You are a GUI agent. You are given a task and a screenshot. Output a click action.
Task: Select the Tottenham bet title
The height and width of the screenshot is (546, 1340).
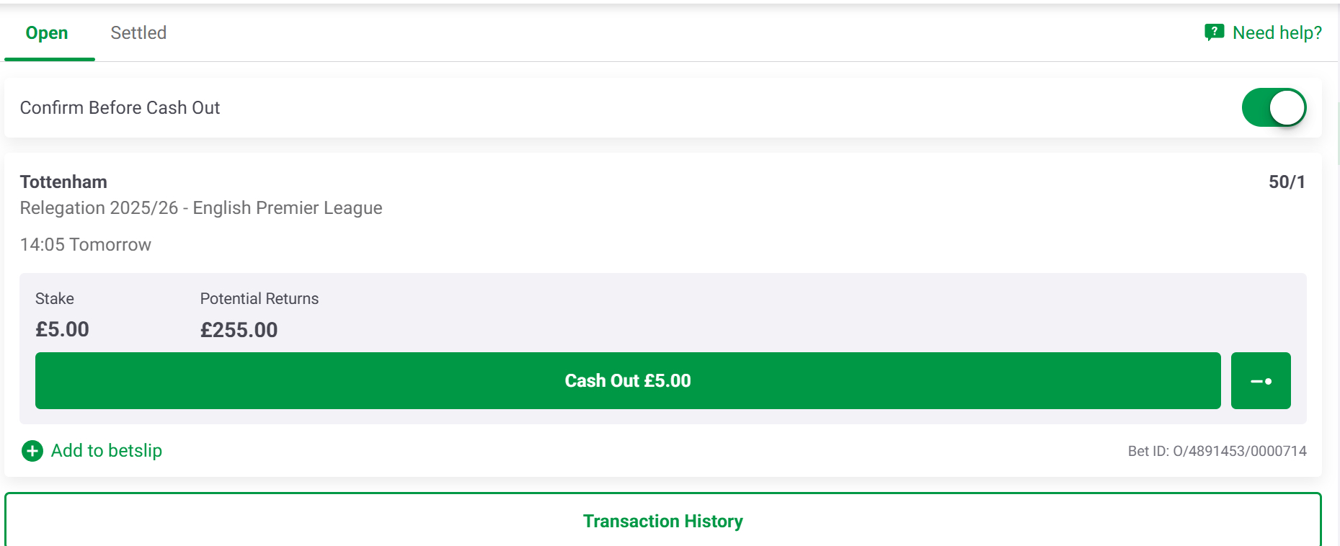click(x=63, y=182)
